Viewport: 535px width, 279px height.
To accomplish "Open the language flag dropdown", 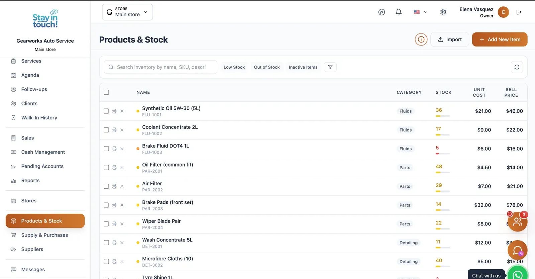I will (420, 12).
